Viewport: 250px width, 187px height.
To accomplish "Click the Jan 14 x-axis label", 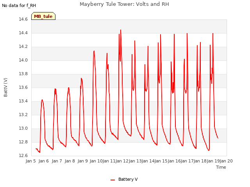I will [x=148, y=161].
